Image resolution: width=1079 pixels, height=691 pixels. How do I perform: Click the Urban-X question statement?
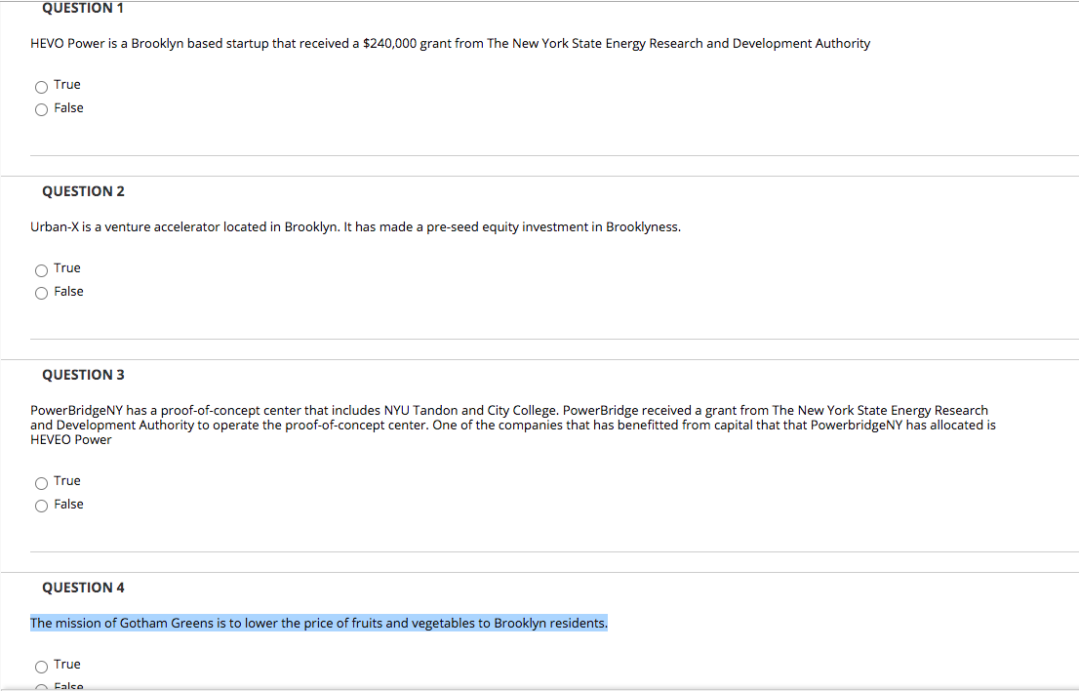pyautogui.click(x=356, y=226)
